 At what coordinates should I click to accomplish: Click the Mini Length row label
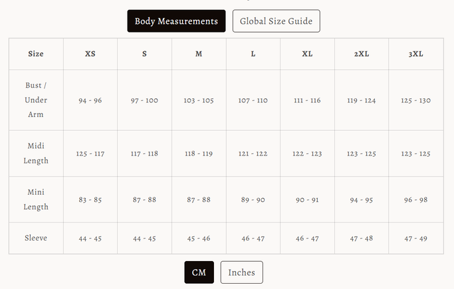(36, 199)
